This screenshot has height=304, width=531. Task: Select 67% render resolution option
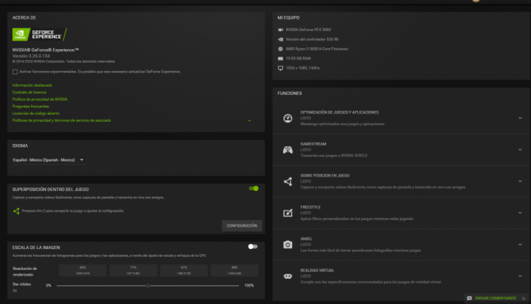point(184,271)
